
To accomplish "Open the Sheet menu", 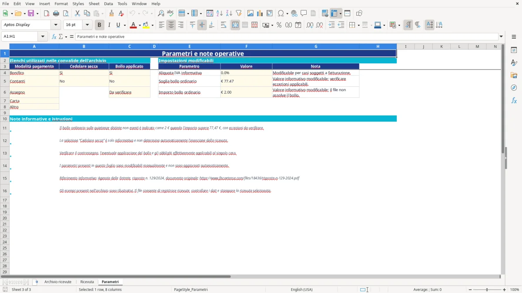I will pos(94,3).
